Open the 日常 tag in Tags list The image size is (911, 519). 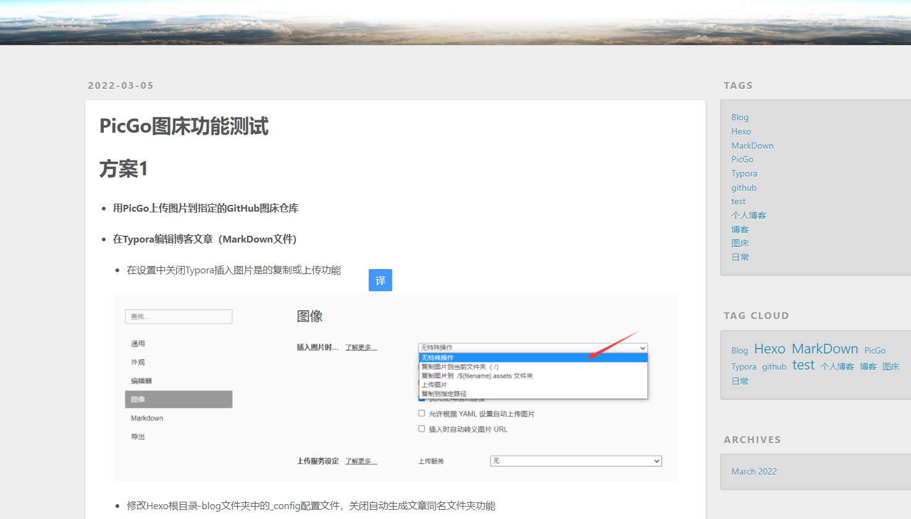[740, 257]
